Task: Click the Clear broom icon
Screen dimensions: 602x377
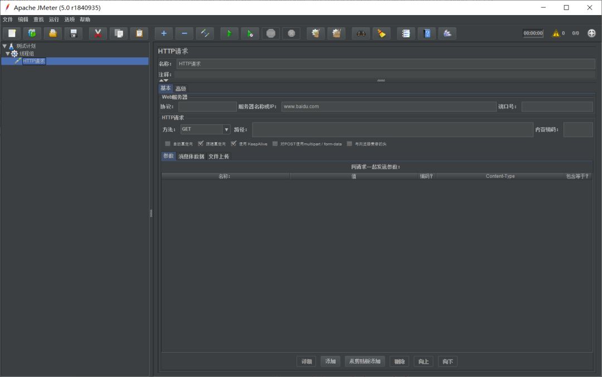Action: click(315, 33)
